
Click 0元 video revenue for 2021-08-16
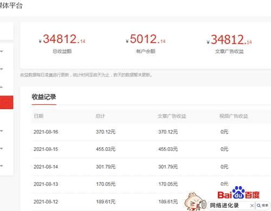click(224, 132)
